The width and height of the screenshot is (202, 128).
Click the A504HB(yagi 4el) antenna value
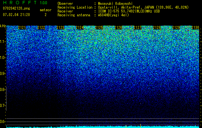113,15
